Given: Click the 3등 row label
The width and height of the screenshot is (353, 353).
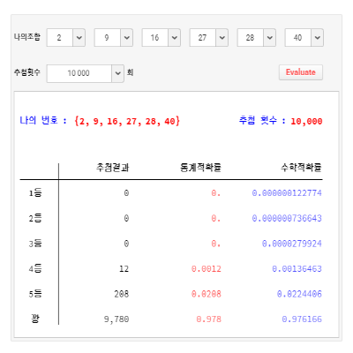Looking at the screenshot, I should coord(35,244).
